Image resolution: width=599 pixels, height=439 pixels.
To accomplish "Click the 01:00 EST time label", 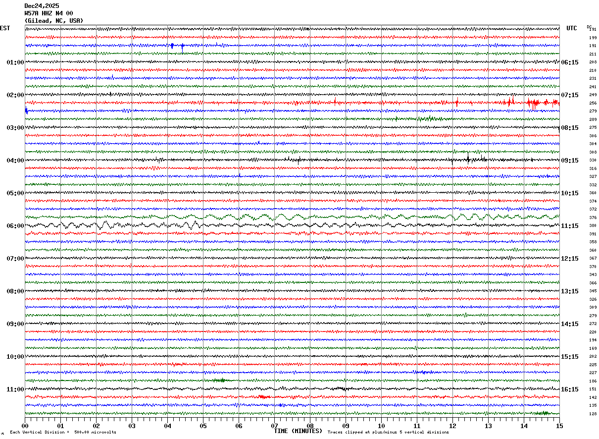I will point(15,62).
